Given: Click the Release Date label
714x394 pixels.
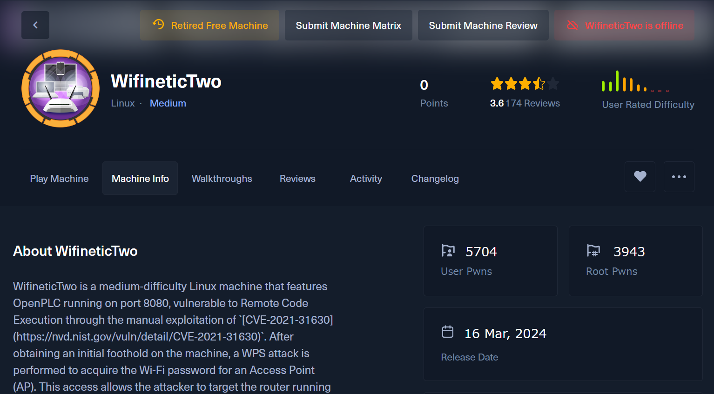Looking at the screenshot, I should coord(470,357).
